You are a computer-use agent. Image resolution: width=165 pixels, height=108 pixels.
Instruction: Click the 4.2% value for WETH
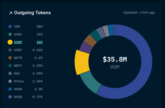coord(38,58)
